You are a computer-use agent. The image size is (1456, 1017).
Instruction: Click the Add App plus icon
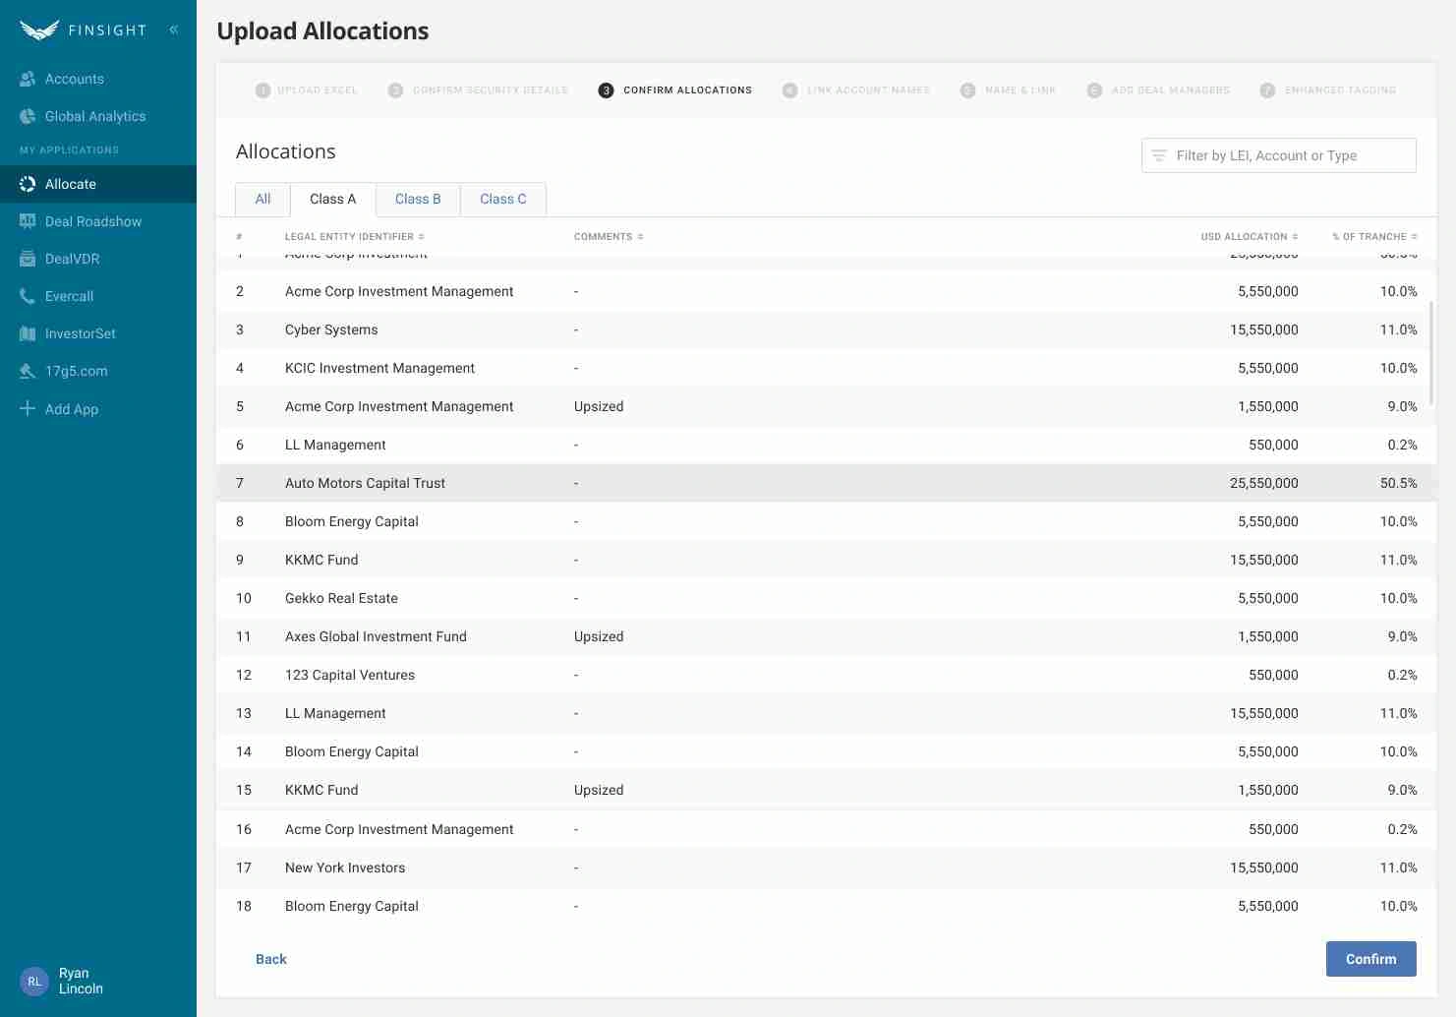pyautogui.click(x=28, y=408)
